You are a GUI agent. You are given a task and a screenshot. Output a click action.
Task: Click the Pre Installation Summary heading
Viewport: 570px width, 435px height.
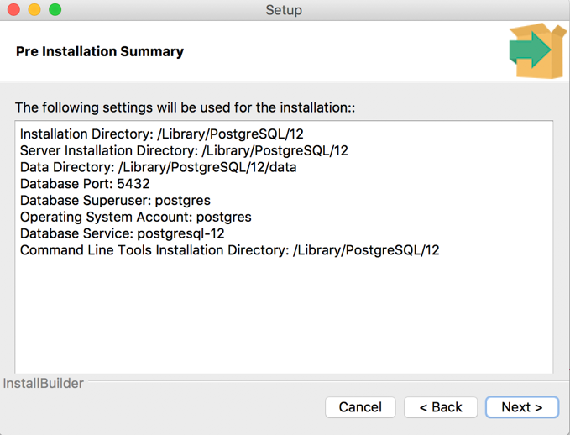[x=100, y=51]
